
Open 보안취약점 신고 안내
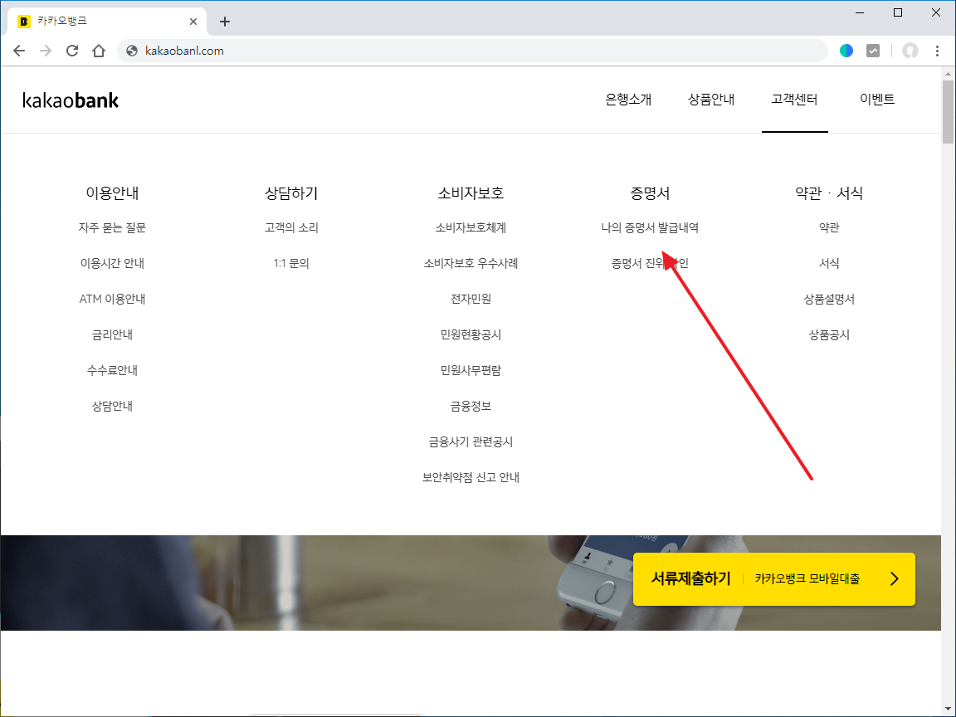point(471,477)
